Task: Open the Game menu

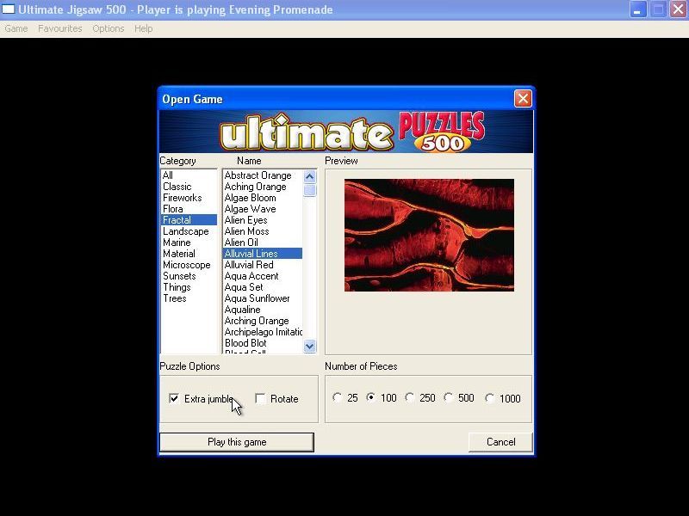Action: tap(16, 28)
